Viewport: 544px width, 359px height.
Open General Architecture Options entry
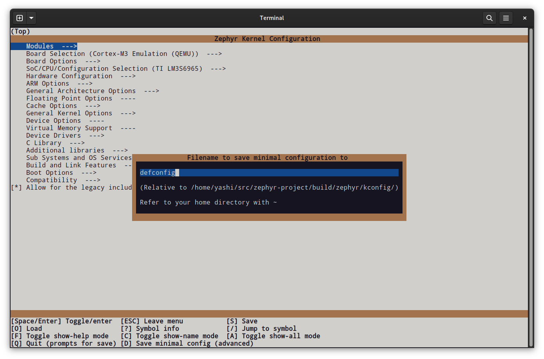tap(92, 91)
